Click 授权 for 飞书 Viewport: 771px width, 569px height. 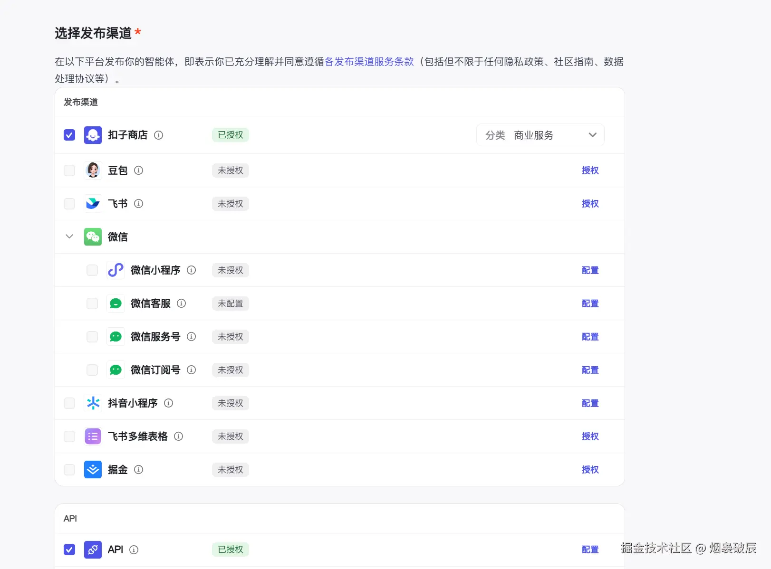(590, 203)
